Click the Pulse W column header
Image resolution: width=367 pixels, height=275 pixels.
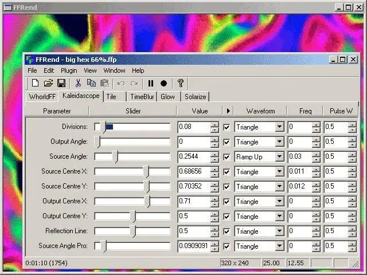pos(341,111)
